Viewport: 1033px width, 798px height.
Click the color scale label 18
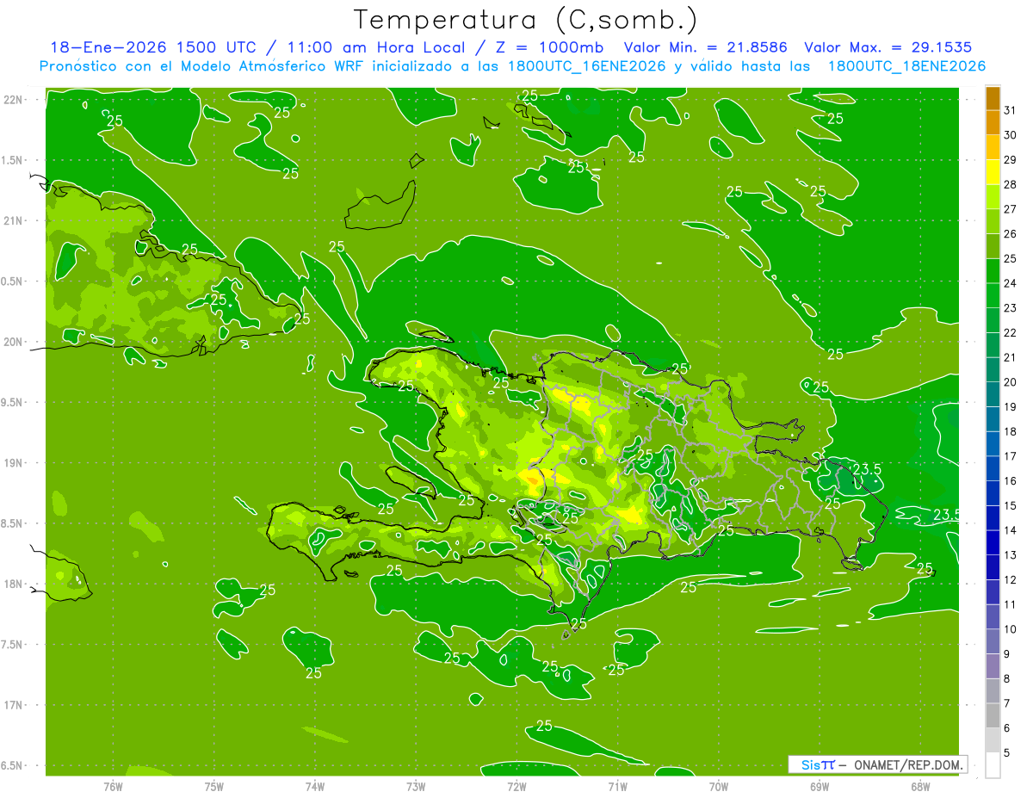tap(1011, 431)
